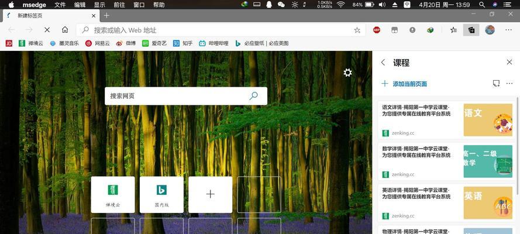Open Spotlight search magnifier
520x234 pixels.
point(482,5)
